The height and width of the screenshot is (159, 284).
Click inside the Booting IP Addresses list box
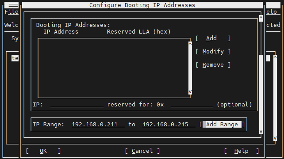[x=113, y=68]
